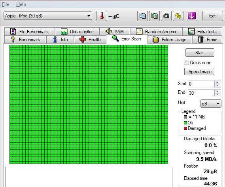225x187 pixels.
Task: Click the copy text to clipboard icon
Action: [x=142, y=16]
